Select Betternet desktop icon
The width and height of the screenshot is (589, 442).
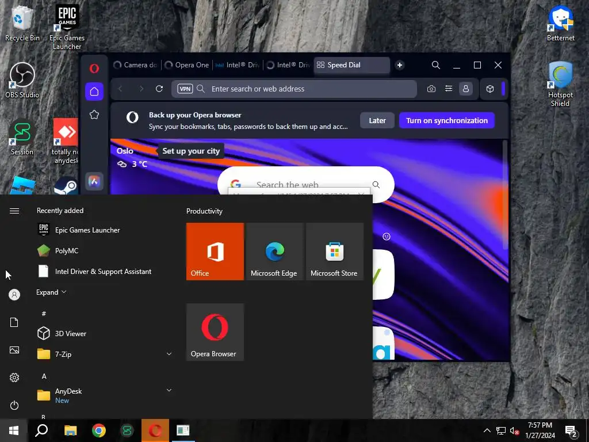pos(560,23)
